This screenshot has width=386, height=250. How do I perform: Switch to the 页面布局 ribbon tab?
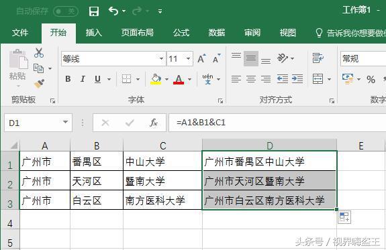coord(138,33)
